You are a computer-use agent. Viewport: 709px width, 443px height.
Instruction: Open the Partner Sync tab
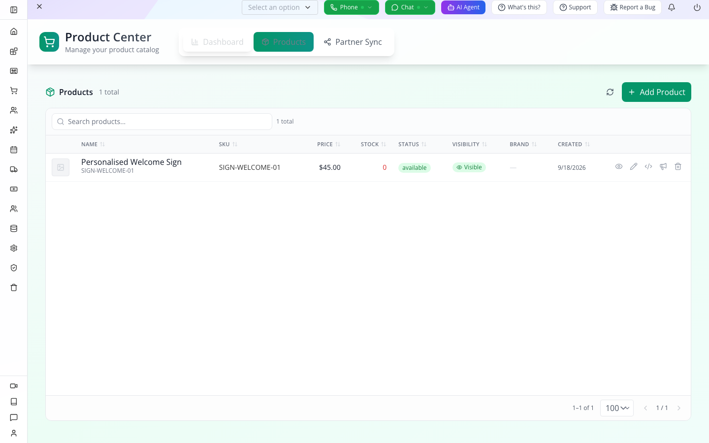353,42
